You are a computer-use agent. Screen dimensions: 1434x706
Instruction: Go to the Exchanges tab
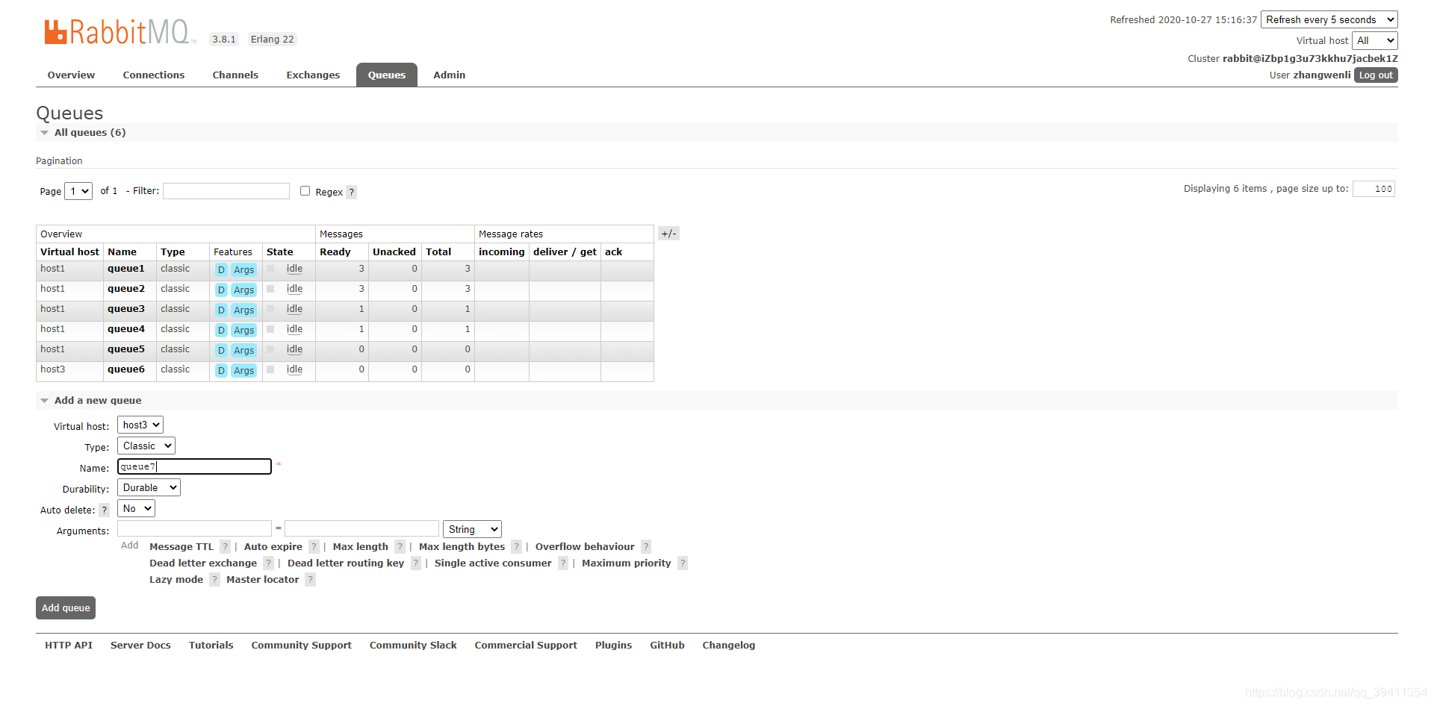coord(313,75)
